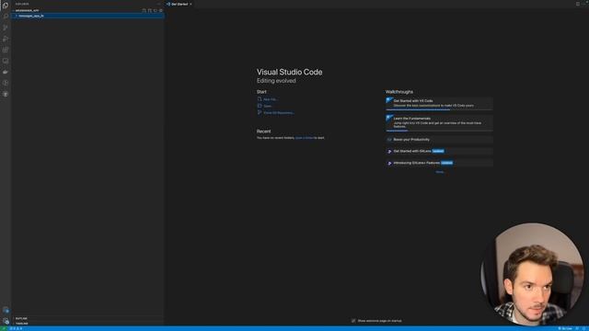Click errors and warnings count in status bar
The width and height of the screenshot is (589, 331).
click(16, 328)
